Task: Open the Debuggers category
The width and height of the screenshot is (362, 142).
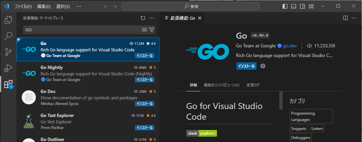Action: click(x=301, y=138)
